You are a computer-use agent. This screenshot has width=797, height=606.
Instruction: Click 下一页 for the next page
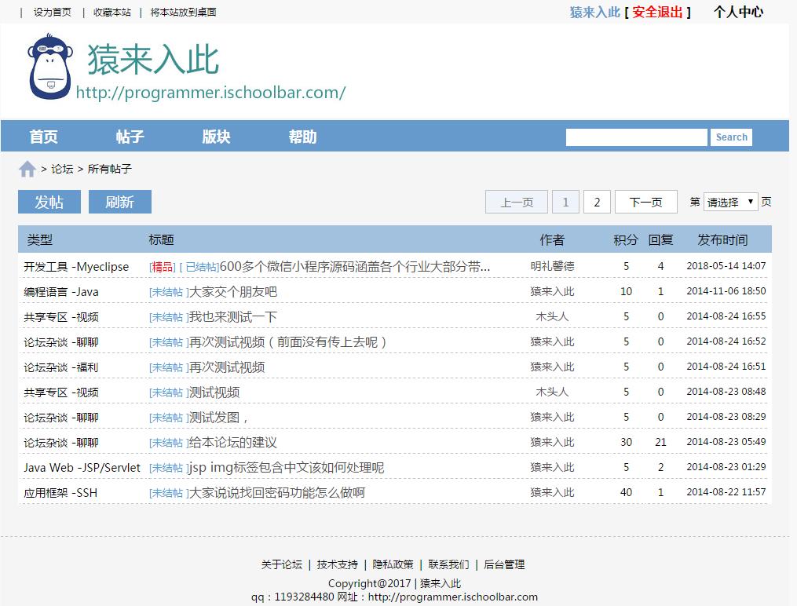pos(645,202)
